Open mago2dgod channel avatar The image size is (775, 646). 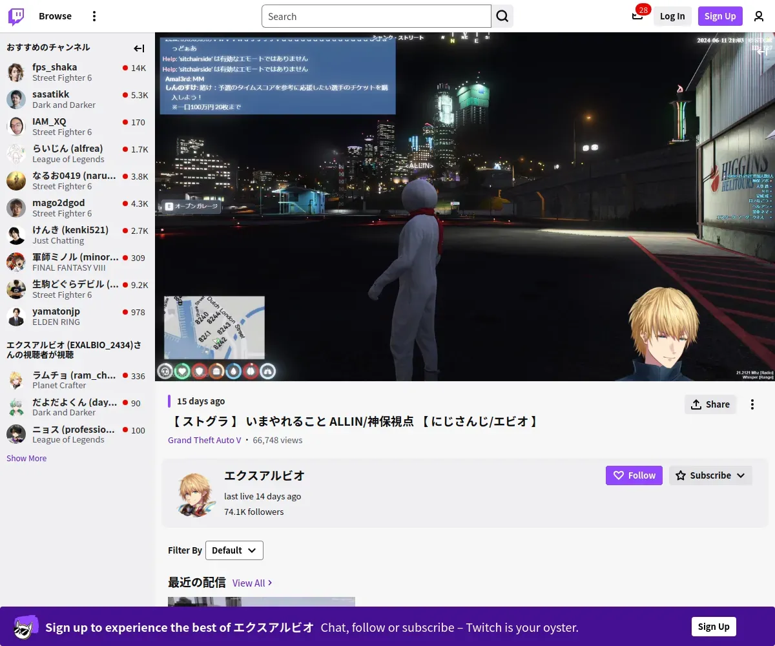click(x=16, y=208)
